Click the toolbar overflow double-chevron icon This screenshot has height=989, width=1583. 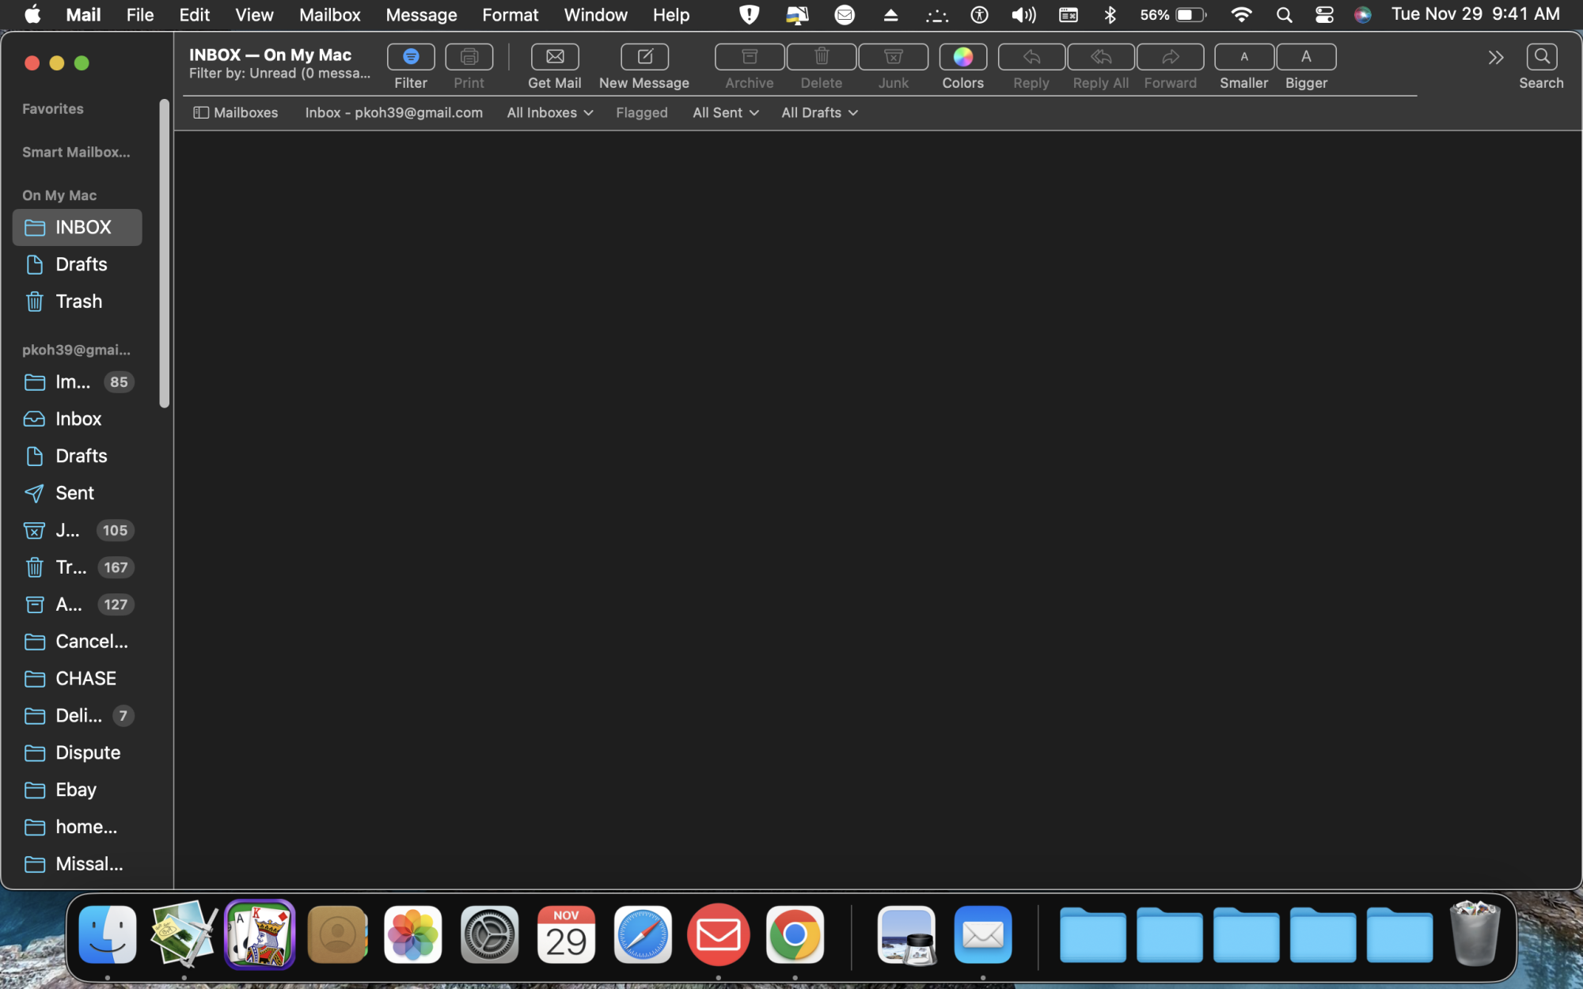click(1495, 58)
